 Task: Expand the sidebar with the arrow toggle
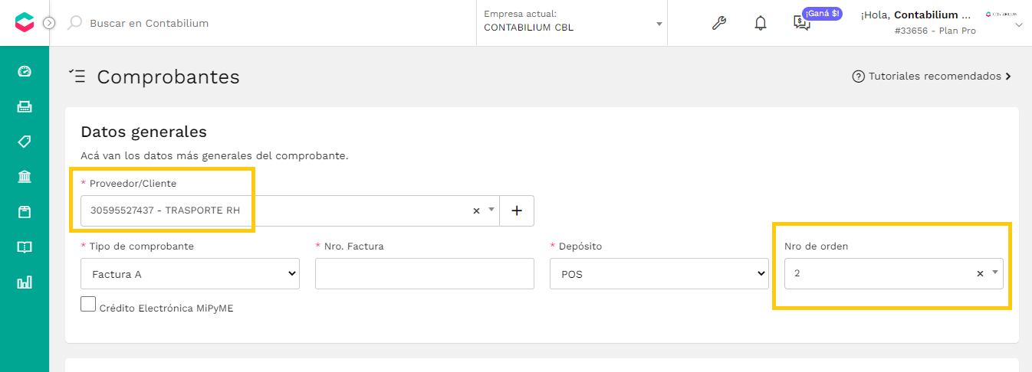49,23
